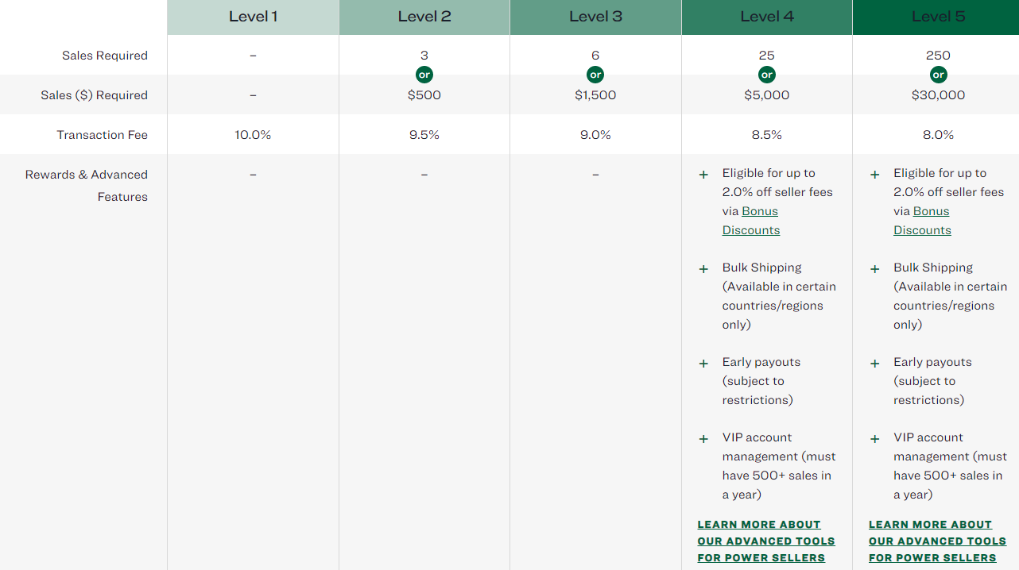Click plus icon beside Level 4 VIP account management
1019x570 pixels.
(703, 439)
